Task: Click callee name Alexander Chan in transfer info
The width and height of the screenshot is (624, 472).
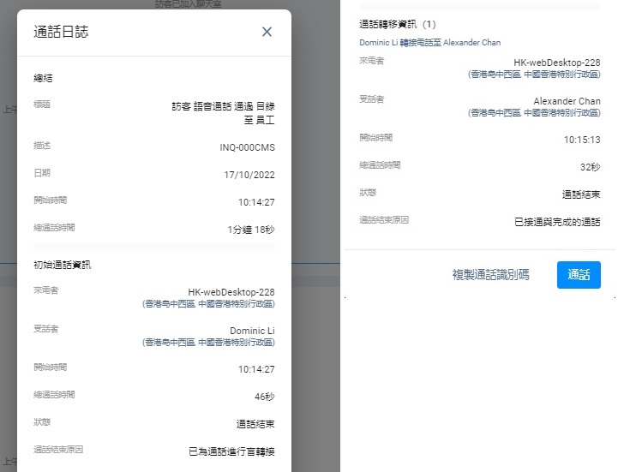Action: click(567, 101)
